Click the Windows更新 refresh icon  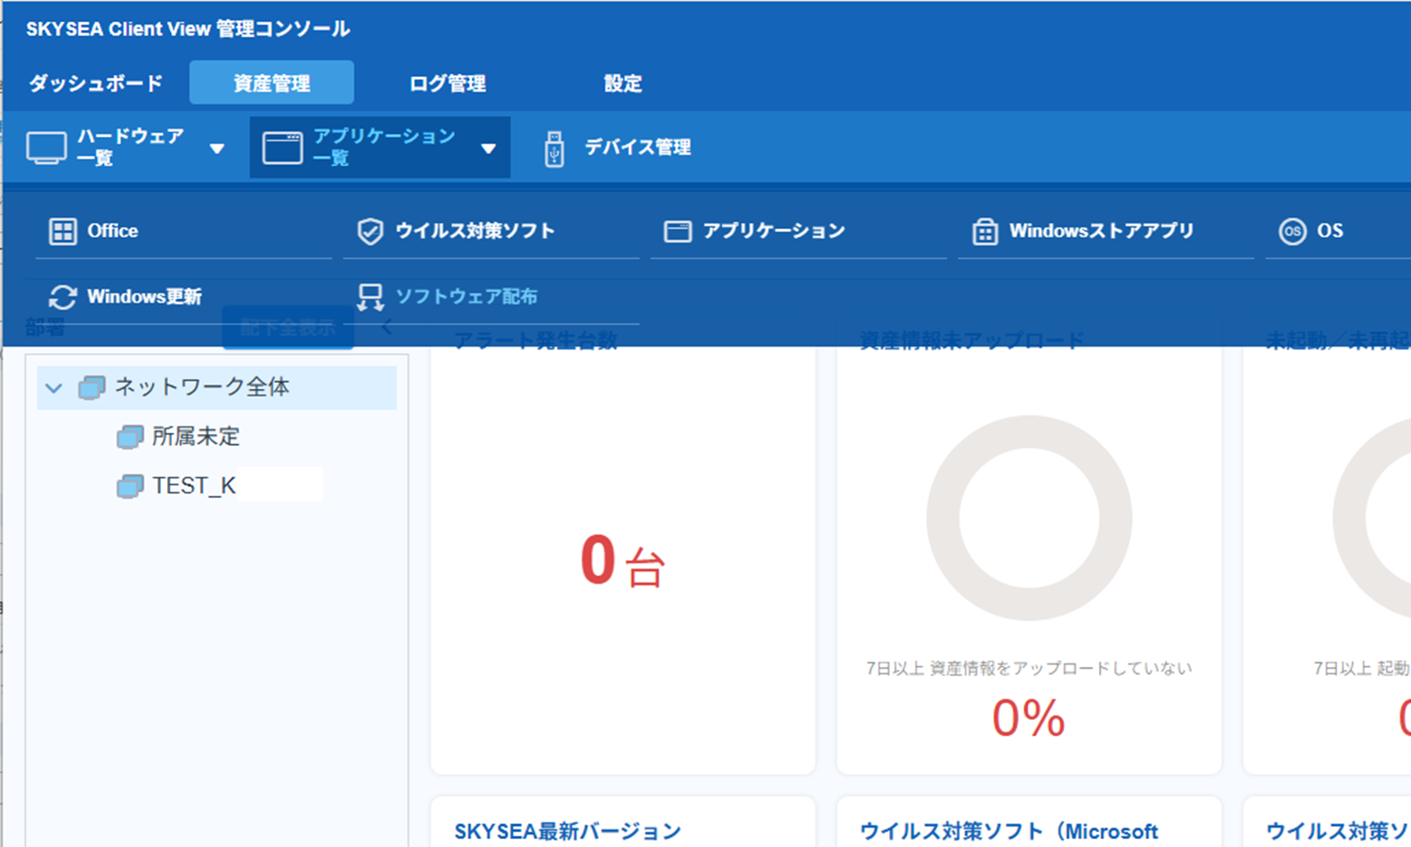point(62,298)
